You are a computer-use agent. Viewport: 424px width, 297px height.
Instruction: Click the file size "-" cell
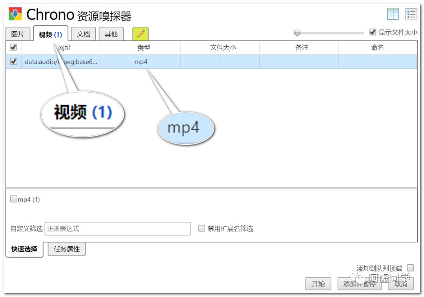pyautogui.click(x=220, y=62)
